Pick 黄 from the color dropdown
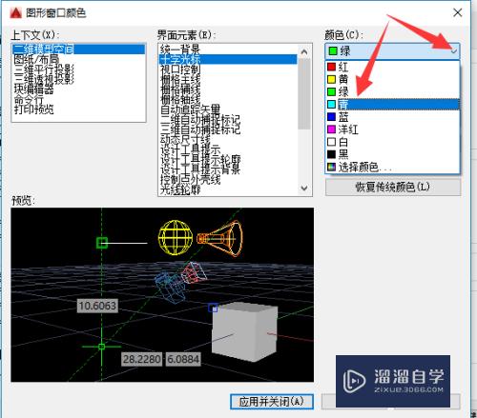 coord(392,79)
